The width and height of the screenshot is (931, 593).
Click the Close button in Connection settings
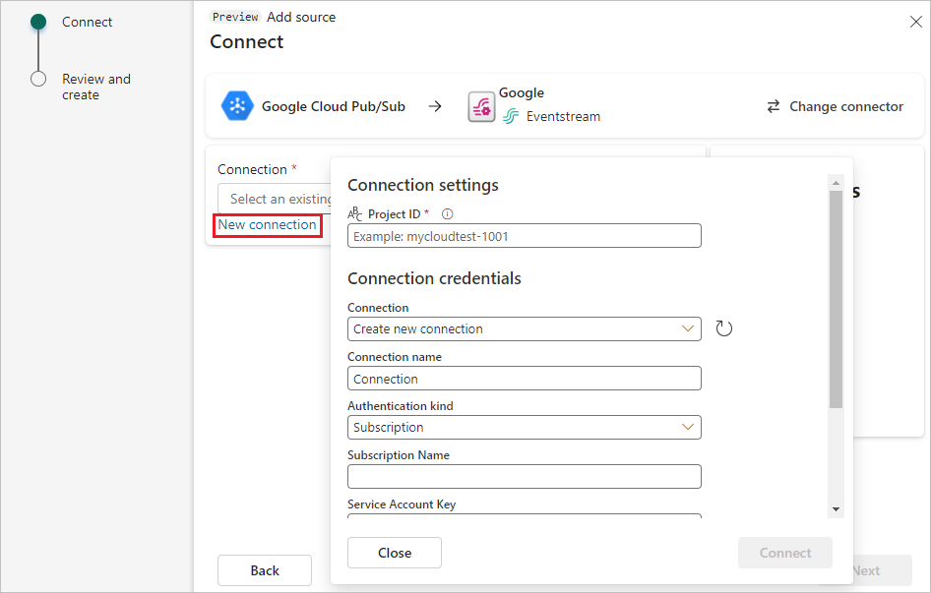394,553
